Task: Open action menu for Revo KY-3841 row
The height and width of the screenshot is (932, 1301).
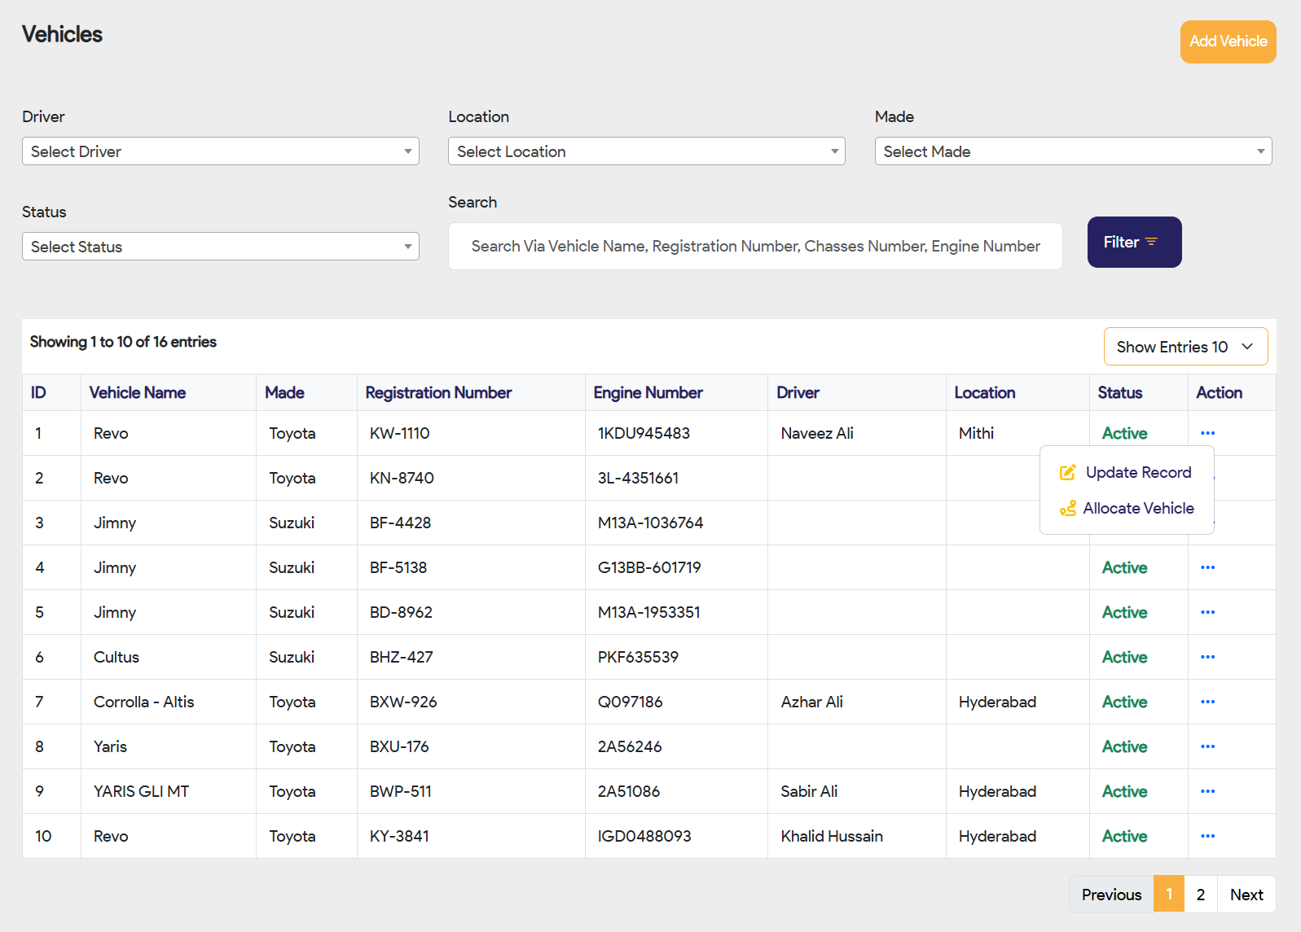Action: (1207, 836)
